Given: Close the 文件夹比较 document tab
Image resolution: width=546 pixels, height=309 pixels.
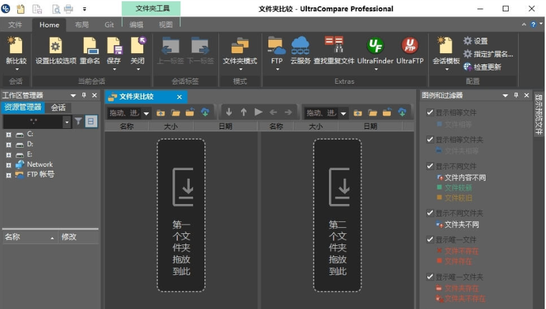Looking at the screenshot, I should (179, 97).
